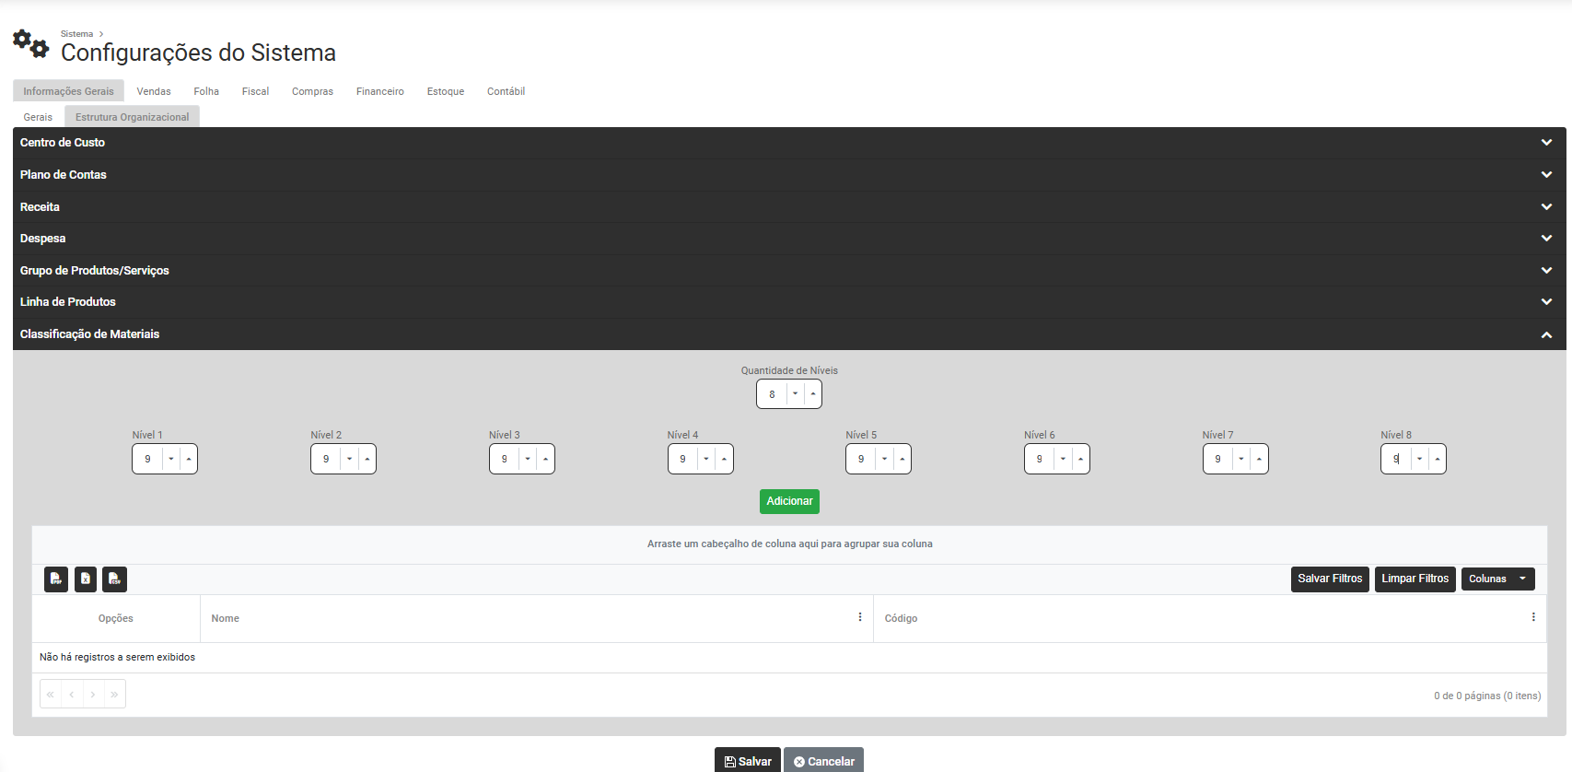Decrease the Nível 1 value
This screenshot has height=772, width=1572.
tap(171, 459)
